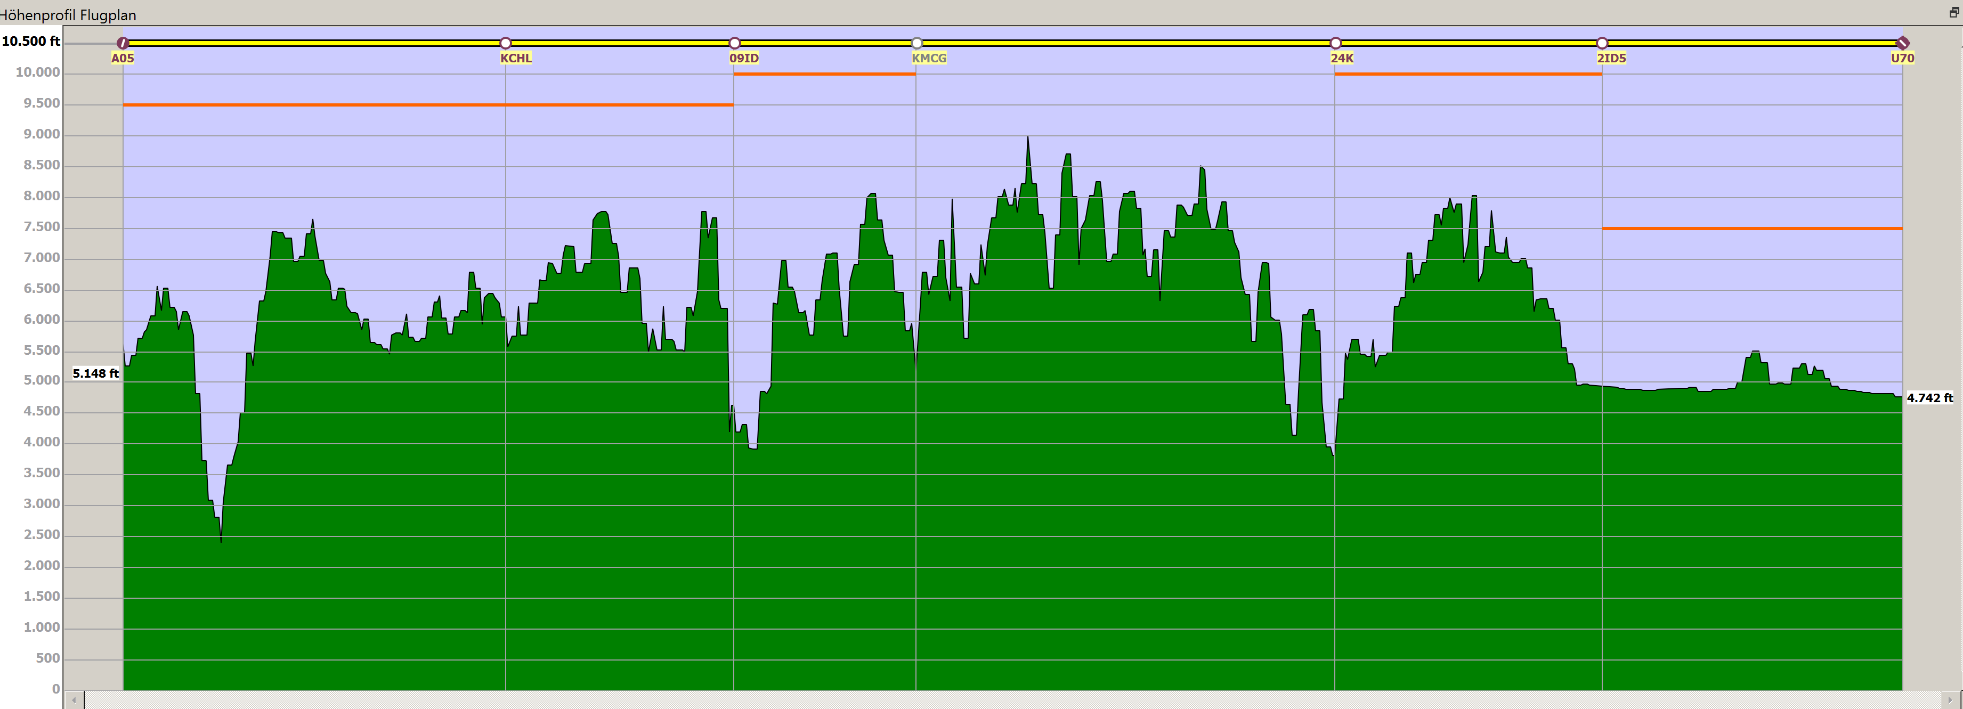The image size is (1963, 709).
Task: Click the scrollbar right arrow
Action: (1950, 700)
